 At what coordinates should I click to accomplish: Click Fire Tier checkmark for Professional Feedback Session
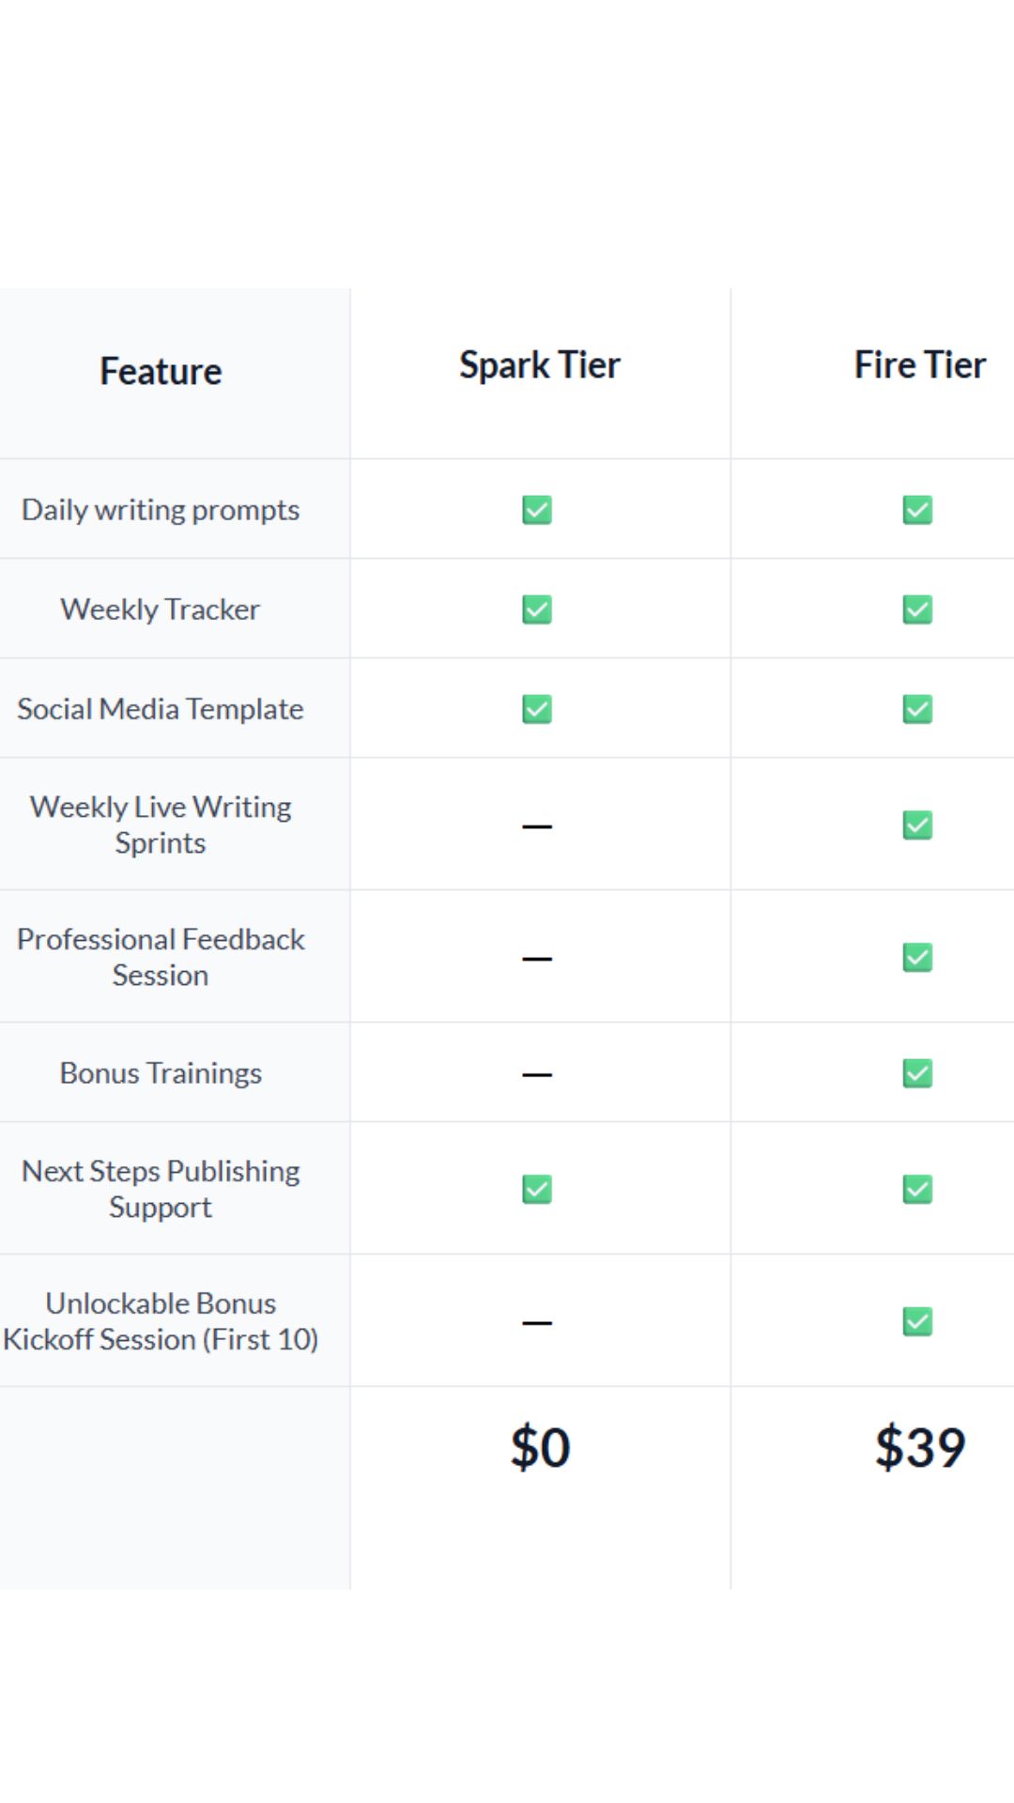[917, 958]
